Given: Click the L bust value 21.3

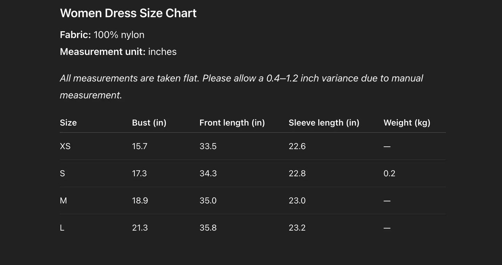Looking at the screenshot, I should coord(140,228).
